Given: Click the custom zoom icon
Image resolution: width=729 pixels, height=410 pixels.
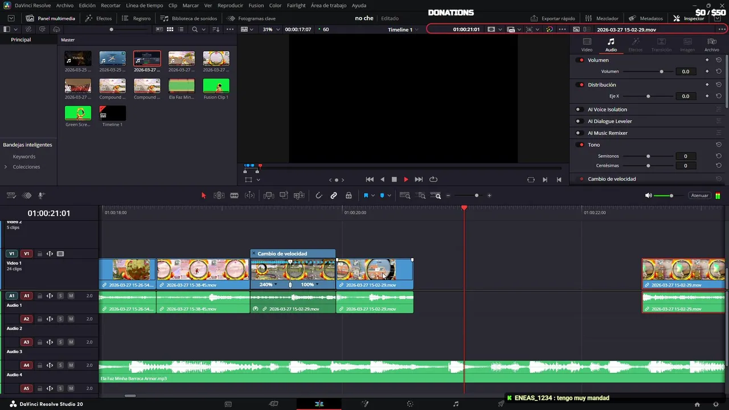Looking at the screenshot, I should (437, 195).
